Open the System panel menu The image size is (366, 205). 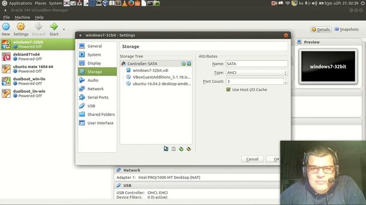55,3
